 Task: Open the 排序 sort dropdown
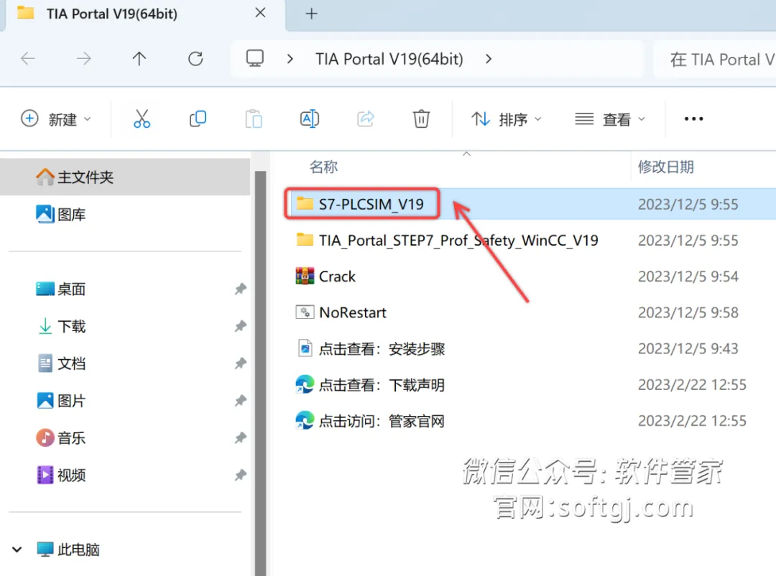coord(507,119)
